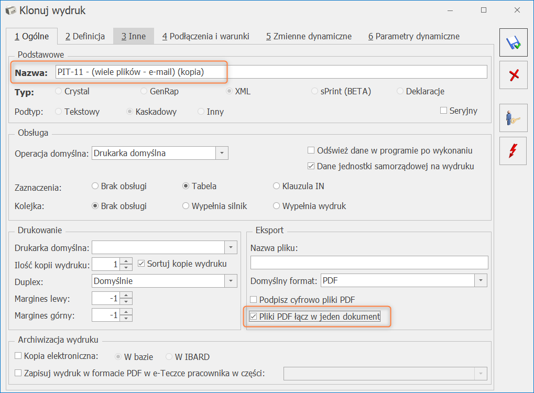Increase 'Ilość kopii wydruku' with up arrow

(126, 261)
